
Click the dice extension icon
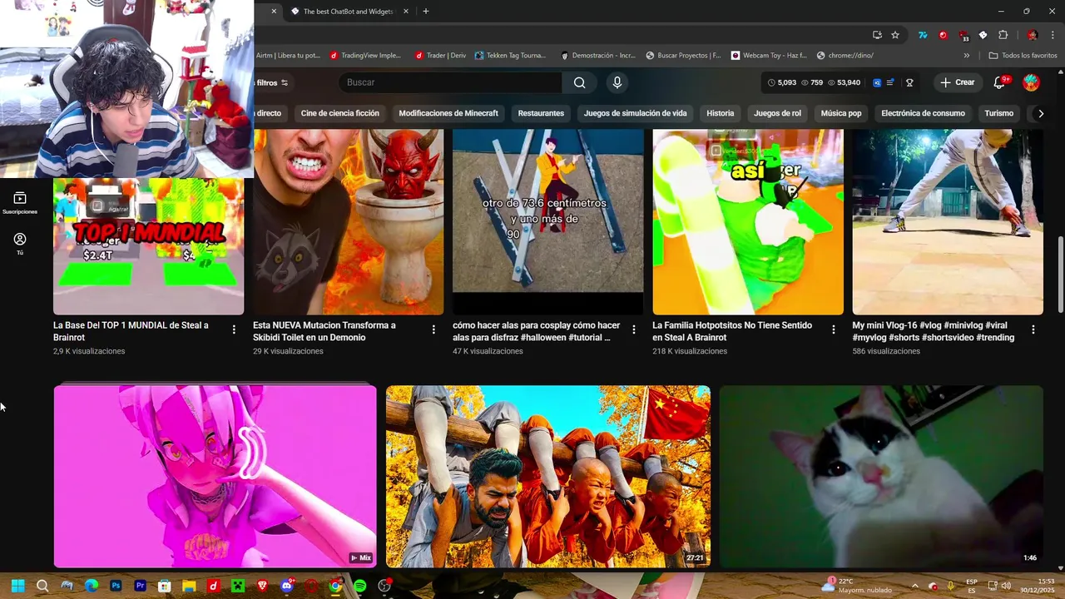(983, 35)
